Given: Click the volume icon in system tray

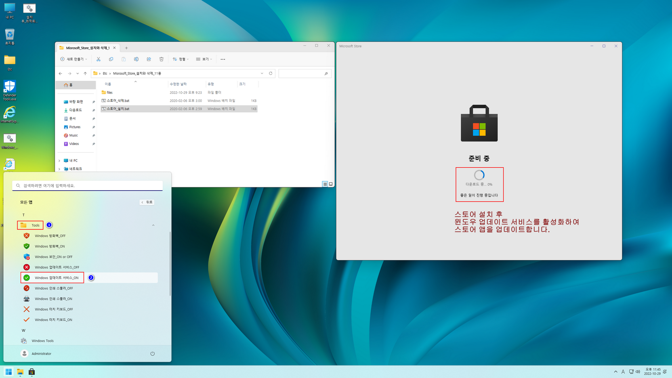Looking at the screenshot, I should tap(638, 372).
